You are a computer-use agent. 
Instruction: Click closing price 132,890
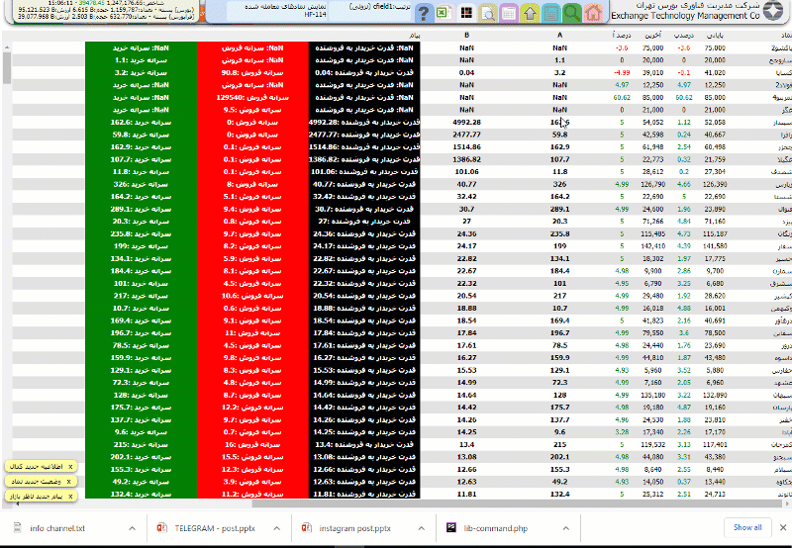click(715, 395)
